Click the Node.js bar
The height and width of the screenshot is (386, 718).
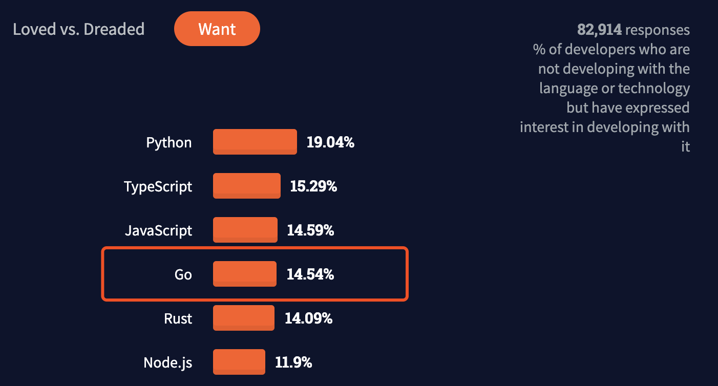pos(239,362)
